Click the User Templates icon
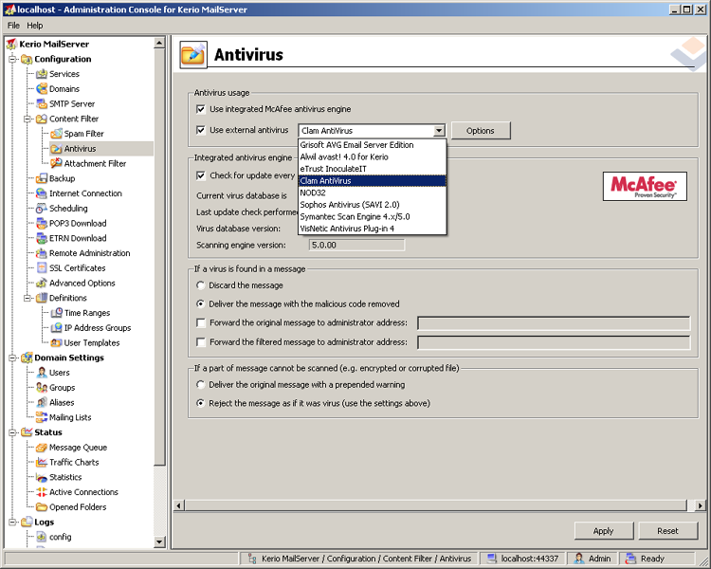 pos(57,342)
